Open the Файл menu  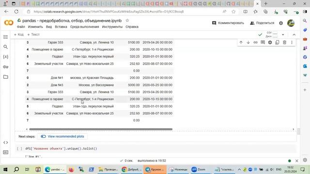[x=21, y=27]
